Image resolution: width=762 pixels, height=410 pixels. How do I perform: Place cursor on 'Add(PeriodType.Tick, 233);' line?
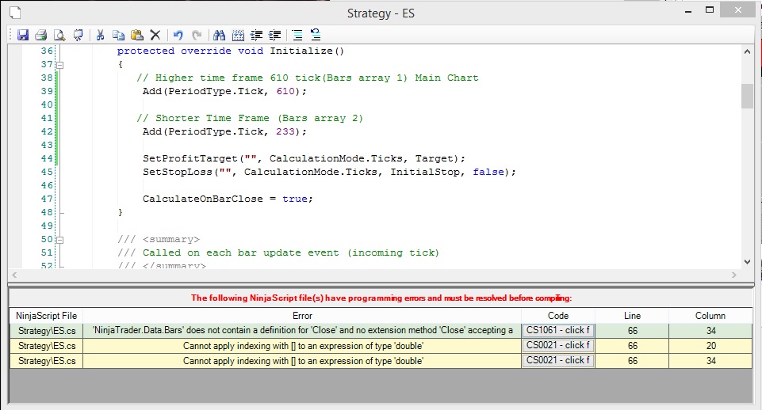[224, 131]
